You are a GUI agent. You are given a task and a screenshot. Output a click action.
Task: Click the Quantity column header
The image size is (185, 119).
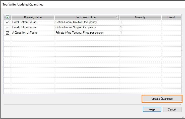click(140, 17)
